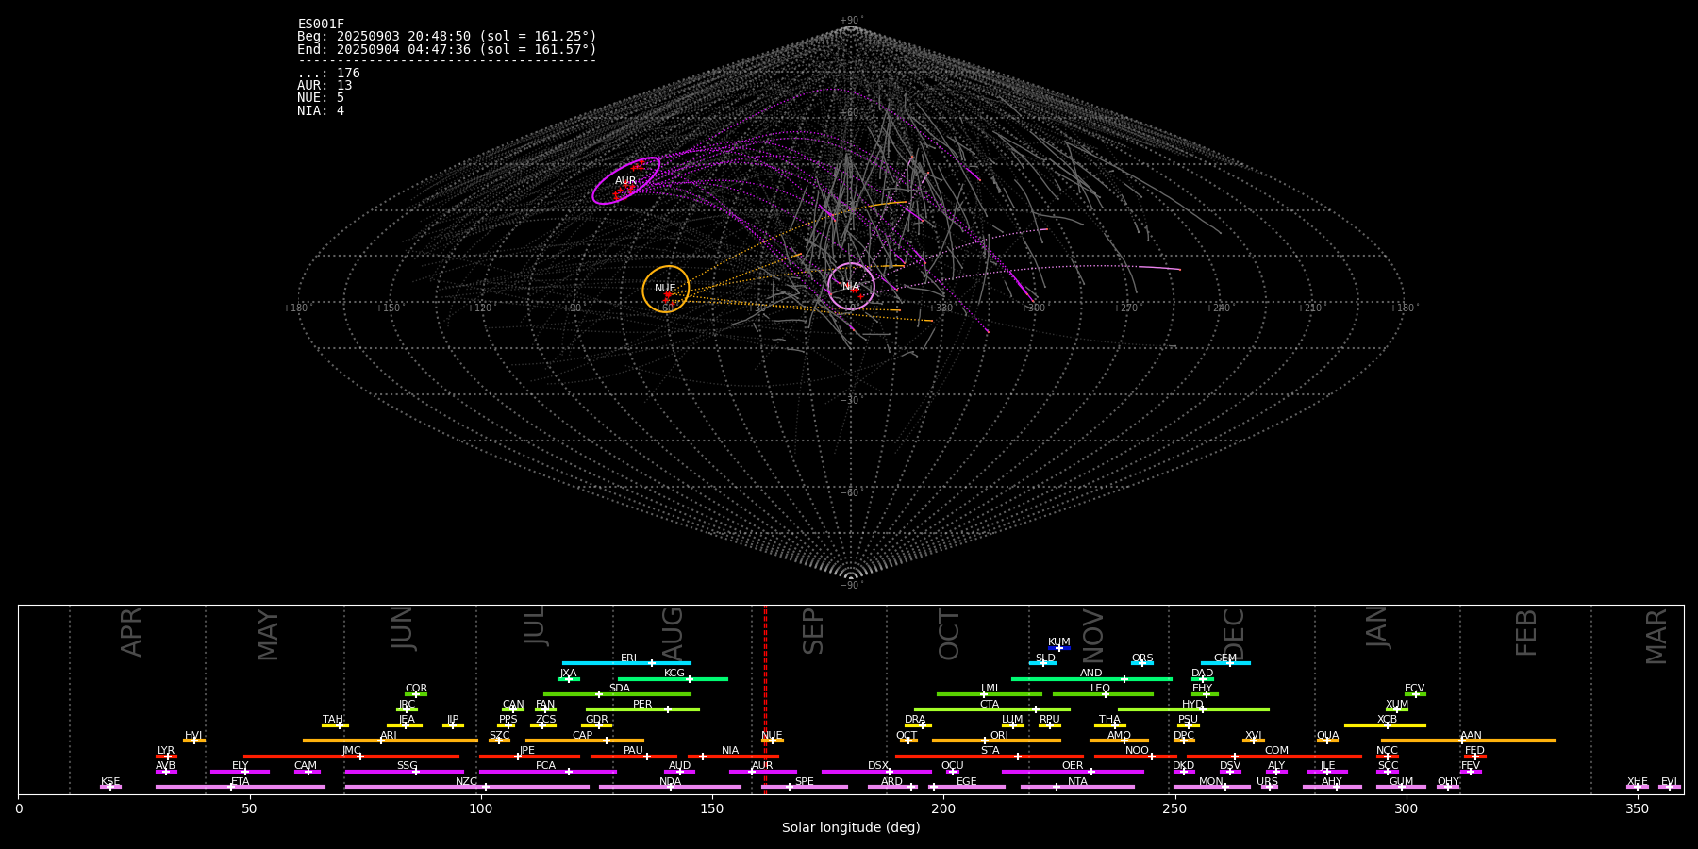Click the Beg: 20250903 20:48:50 line

pos(447,37)
